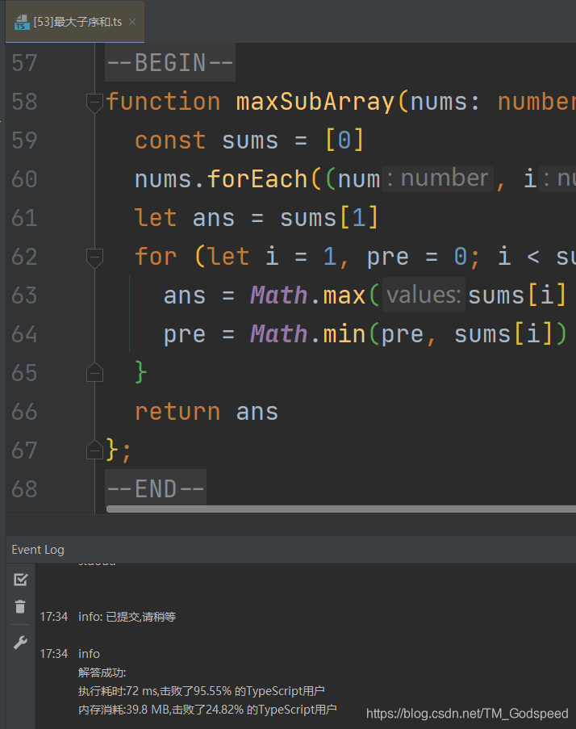Click the --BEGIN-- folded region text

[x=170, y=63]
